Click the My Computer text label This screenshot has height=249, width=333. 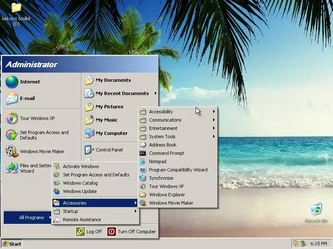112,133
